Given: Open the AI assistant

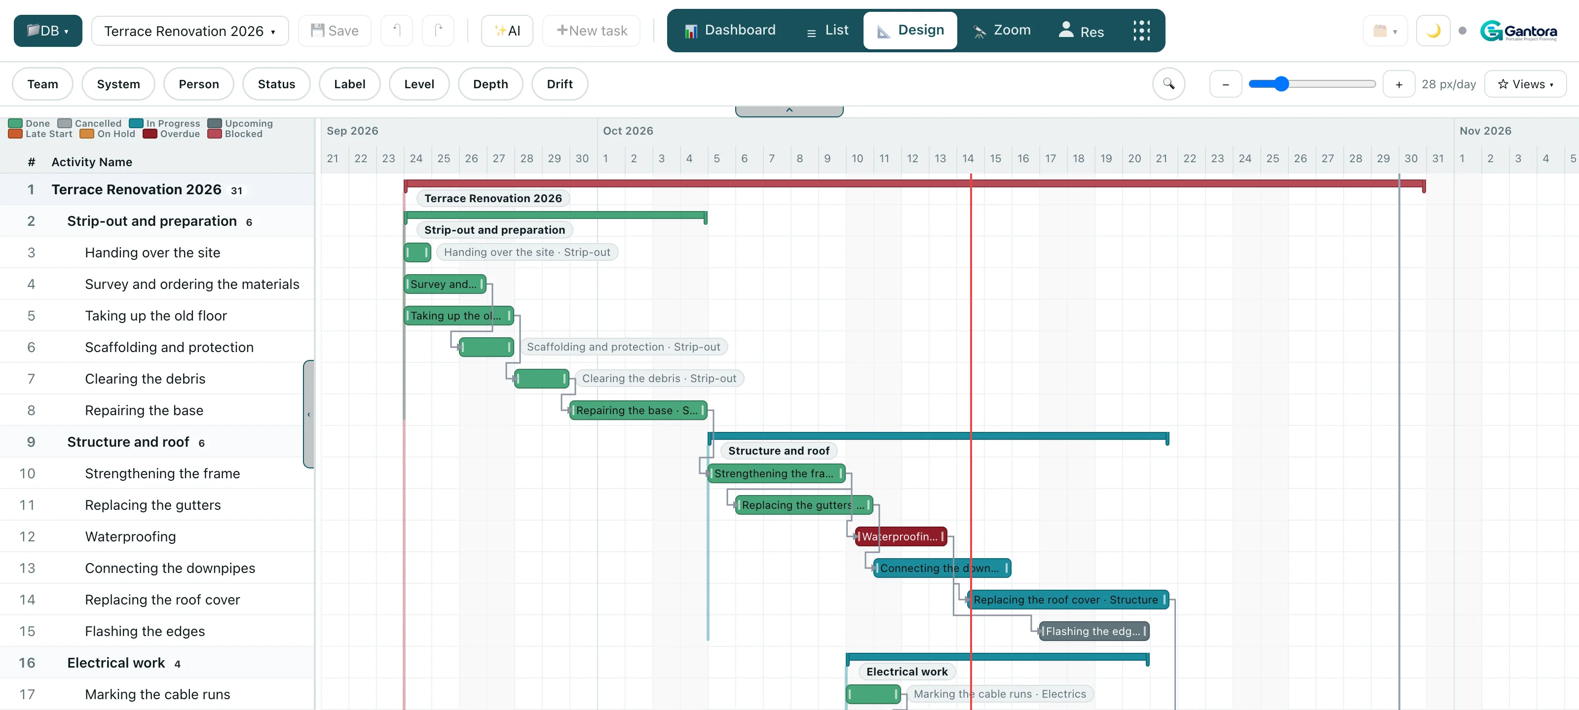Looking at the screenshot, I should click(x=507, y=31).
